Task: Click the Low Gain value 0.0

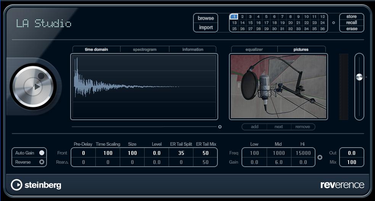Action: [x=254, y=162]
